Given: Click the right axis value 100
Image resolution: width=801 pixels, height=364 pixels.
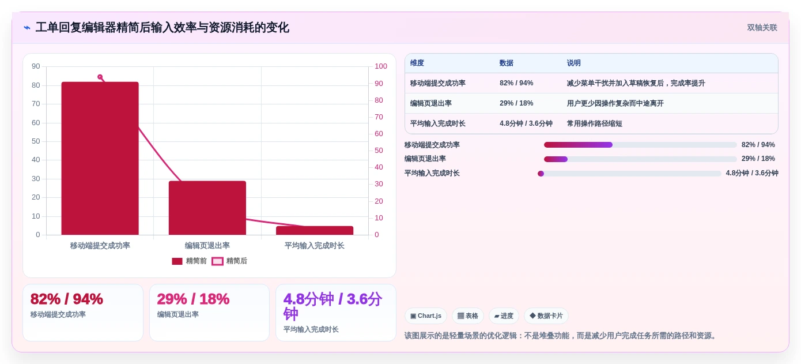Looking at the screenshot, I should click(381, 66).
